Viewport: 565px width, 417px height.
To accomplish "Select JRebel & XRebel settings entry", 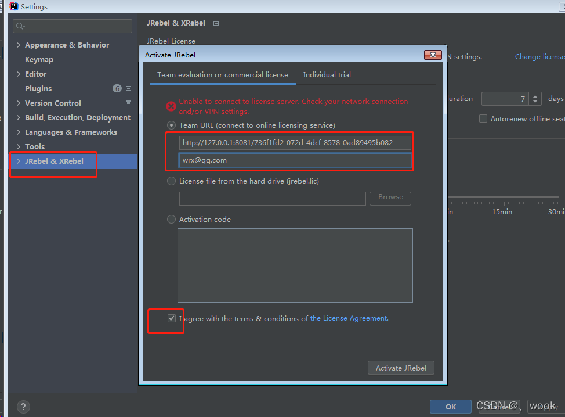I will (73, 161).
